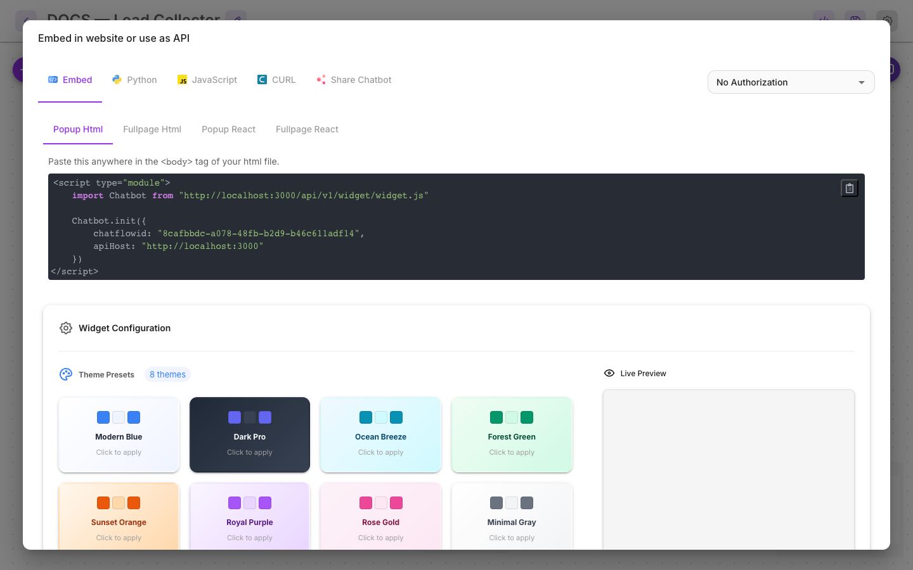Click the chatflowid value in the code
This screenshot has height=570, width=913.
(259, 234)
